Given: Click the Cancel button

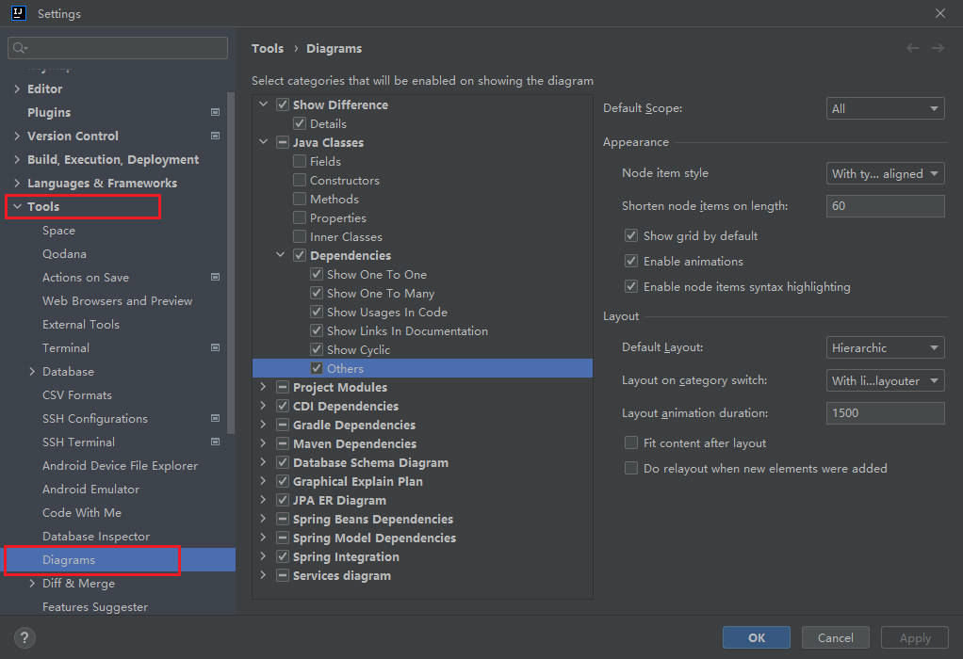Looking at the screenshot, I should click(x=835, y=637).
